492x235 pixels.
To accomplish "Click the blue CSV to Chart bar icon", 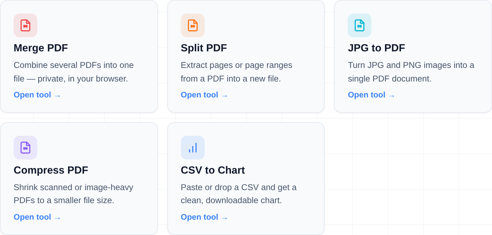I will tap(193, 148).
